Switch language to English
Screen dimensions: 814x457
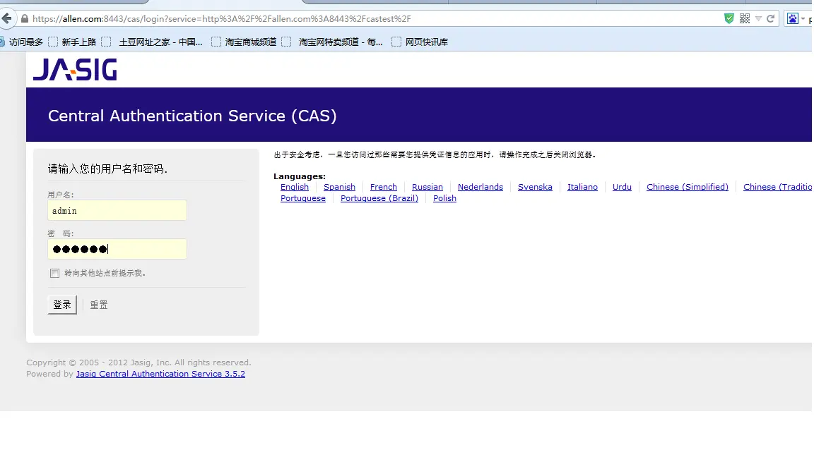tap(295, 187)
